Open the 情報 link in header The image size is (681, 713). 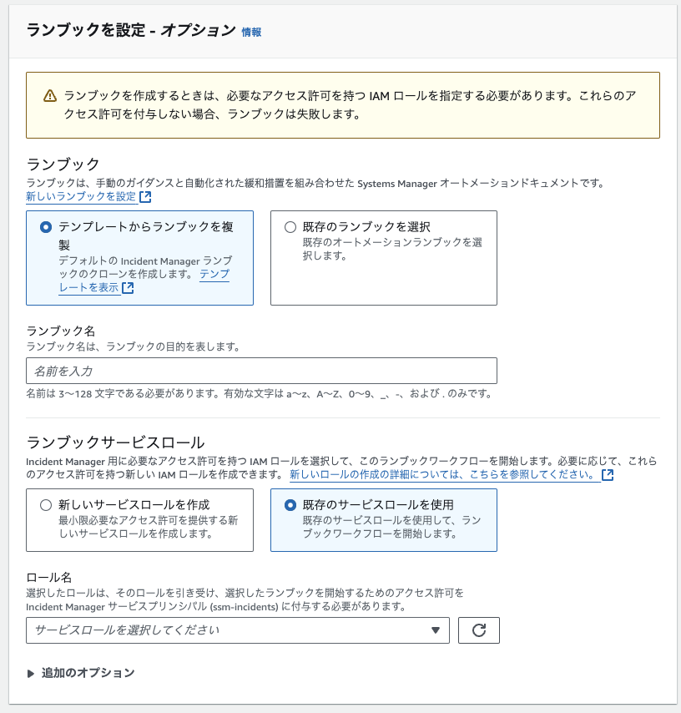(x=251, y=32)
